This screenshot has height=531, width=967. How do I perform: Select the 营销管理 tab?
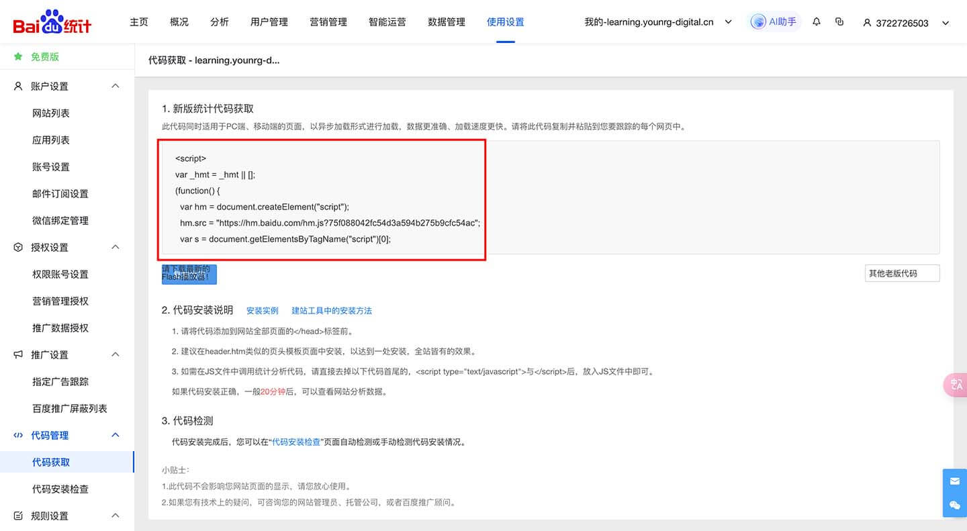328,22
